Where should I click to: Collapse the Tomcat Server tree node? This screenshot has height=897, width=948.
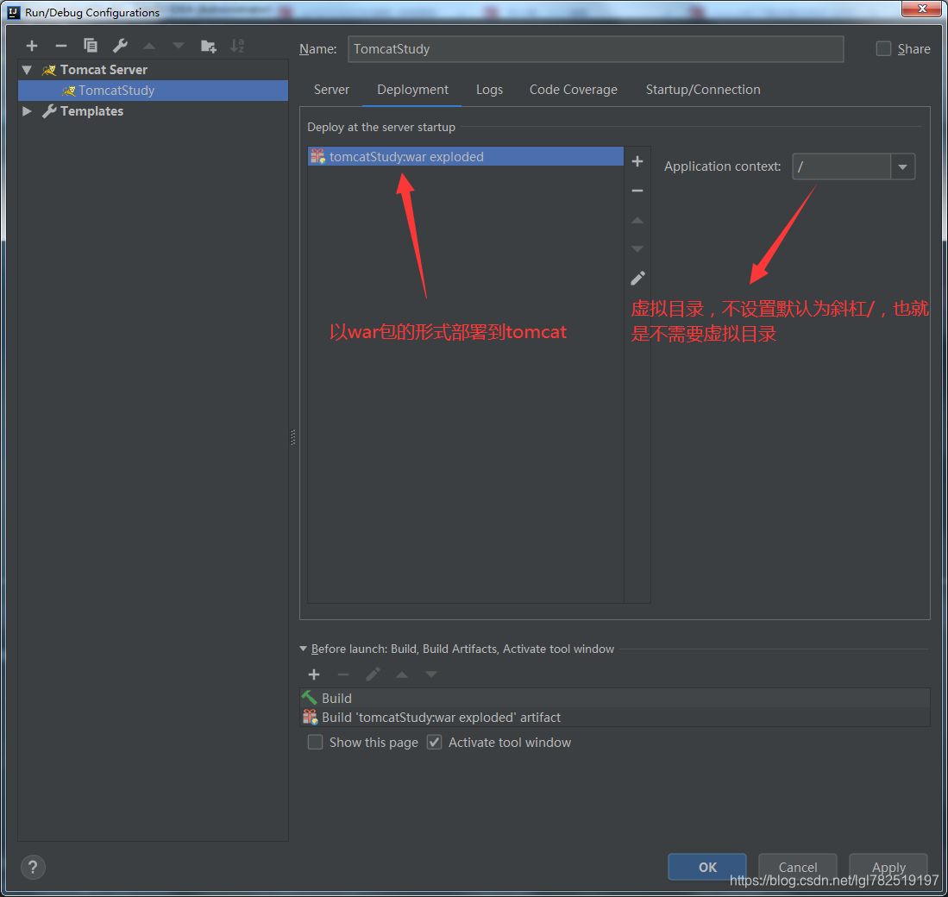pyautogui.click(x=27, y=70)
